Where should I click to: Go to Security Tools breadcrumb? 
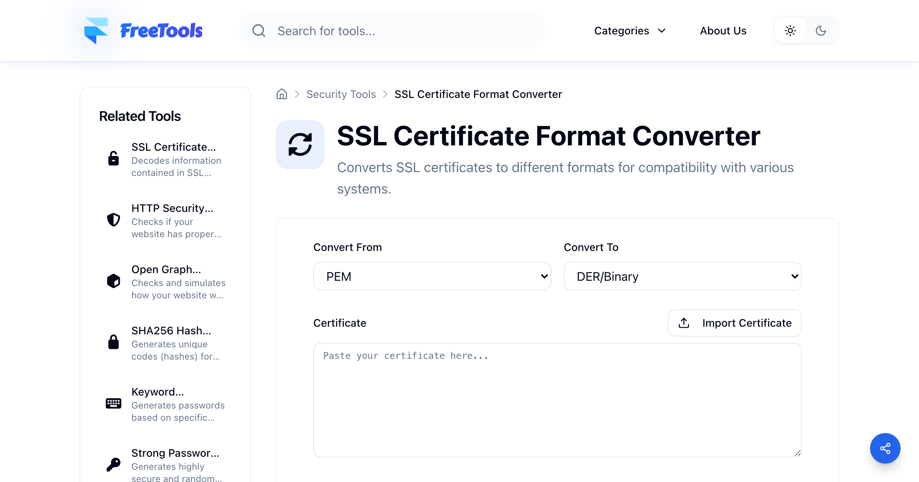[341, 94]
